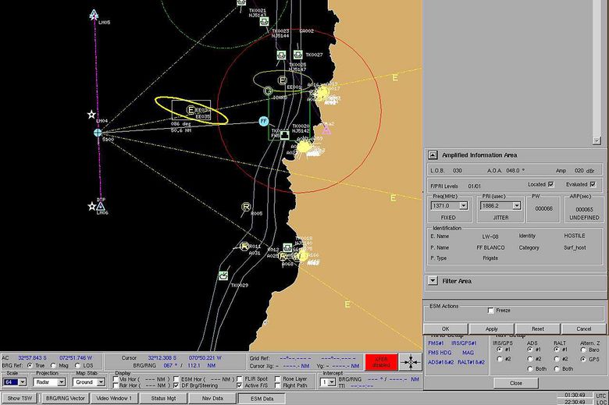This screenshot has width=609, height=405.
Task: Enable the Flight Path checkbox
Action: coord(278,385)
